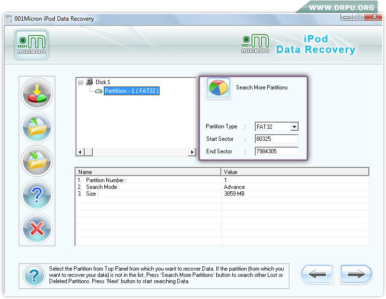Click the partition recovery sidebar icon with yellow arrow
Screen dimensions: 386x299
(x=37, y=94)
